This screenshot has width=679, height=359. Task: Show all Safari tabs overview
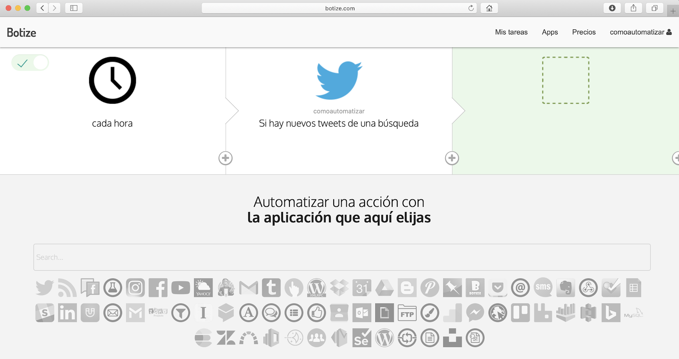(x=654, y=8)
